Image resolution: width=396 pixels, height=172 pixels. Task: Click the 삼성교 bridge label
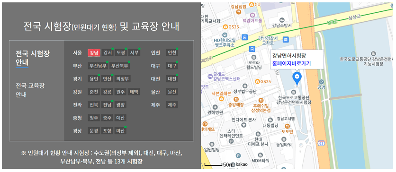pyautogui.click(x=355, y=17)
